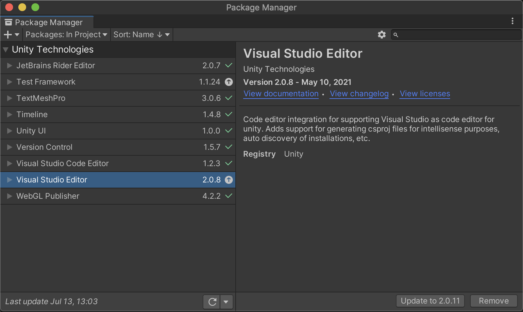The width and height of the screenshot is (523, 312).
Task: Collapse the Unity Technologies group
Action: (6, 50)
